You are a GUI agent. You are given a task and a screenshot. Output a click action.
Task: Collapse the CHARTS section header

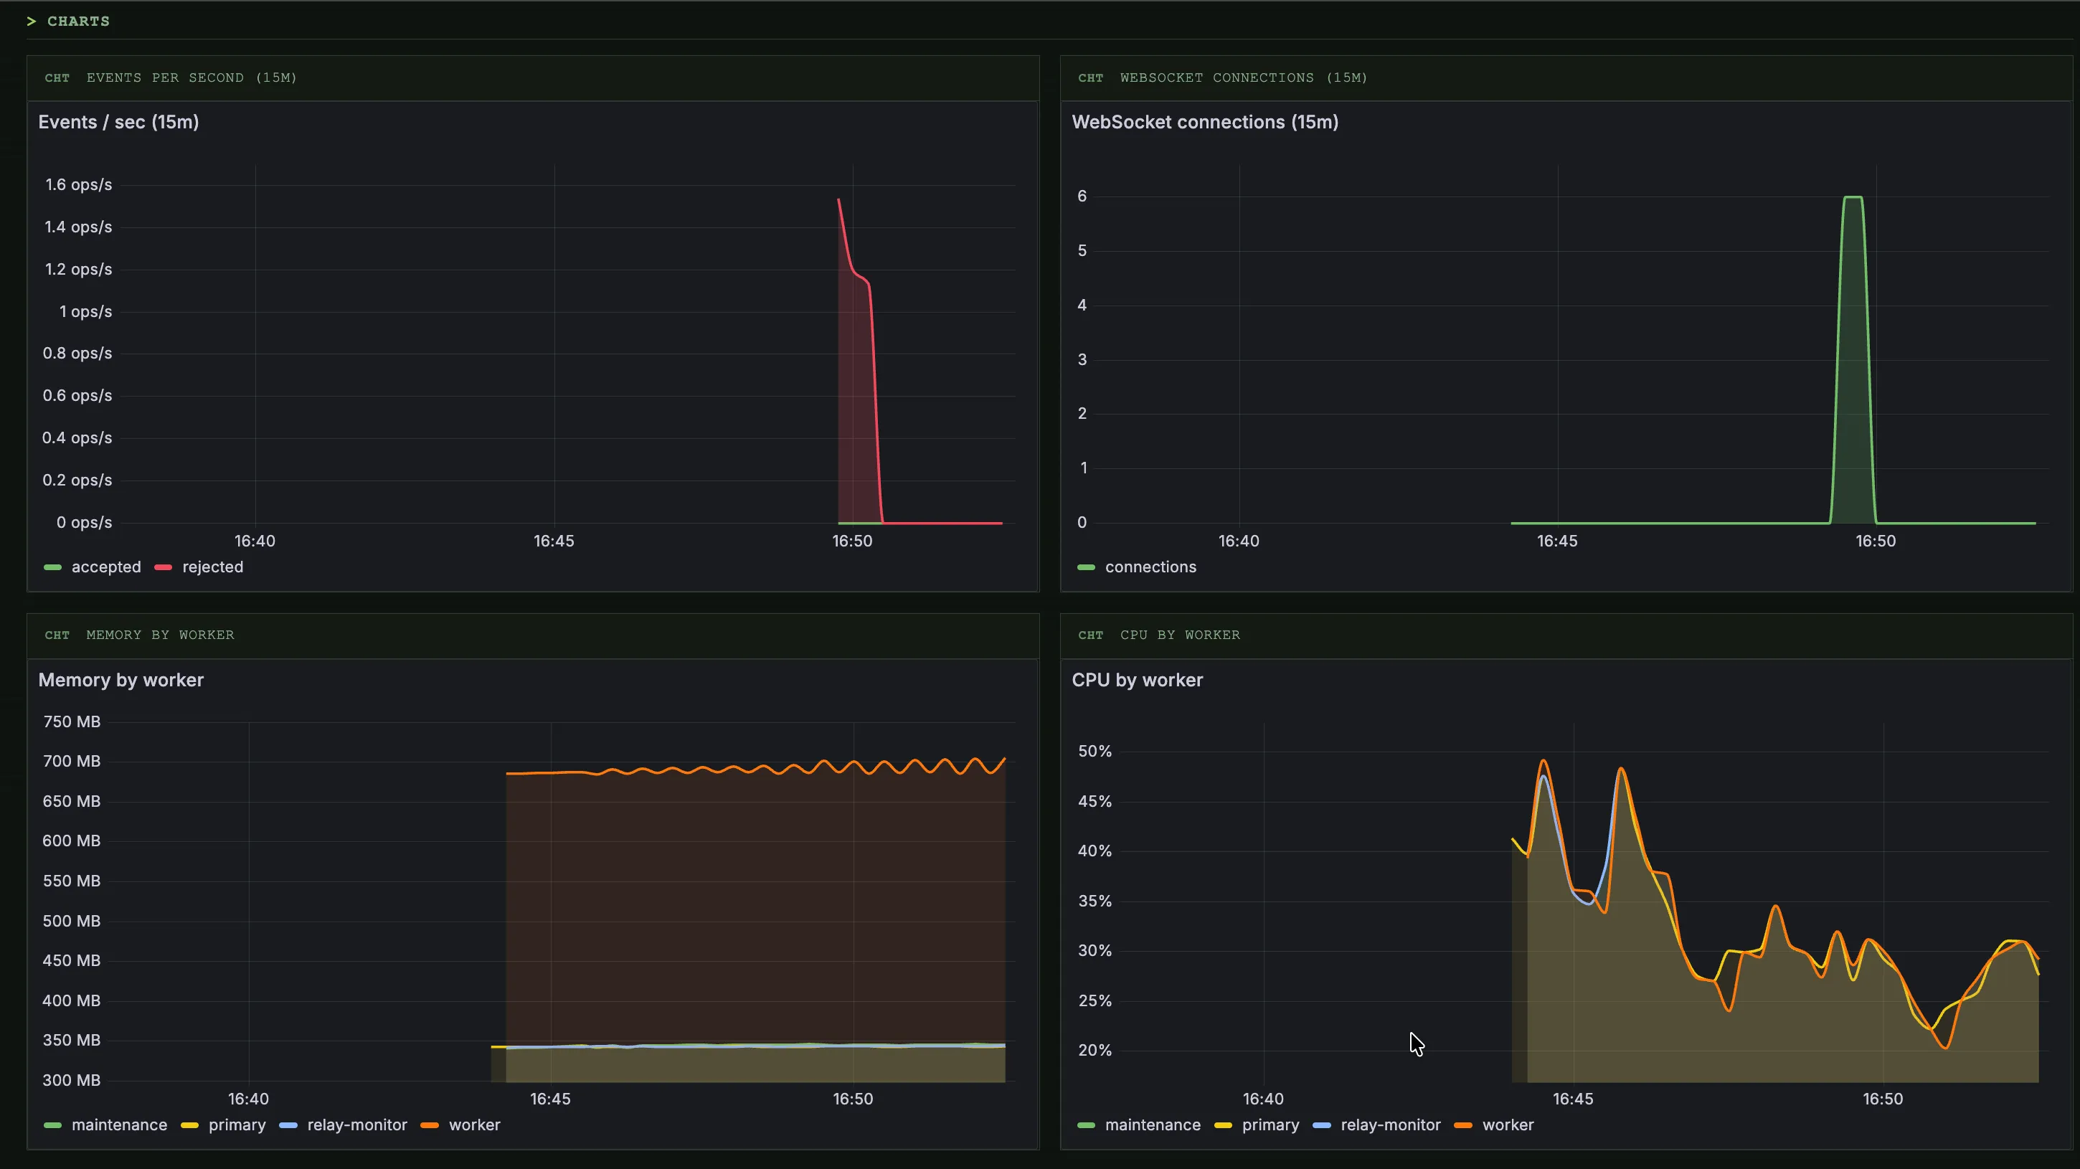[69, 21]
